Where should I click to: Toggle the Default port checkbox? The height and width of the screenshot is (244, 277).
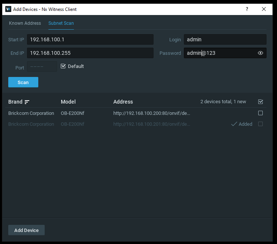[x=63, y=66]
